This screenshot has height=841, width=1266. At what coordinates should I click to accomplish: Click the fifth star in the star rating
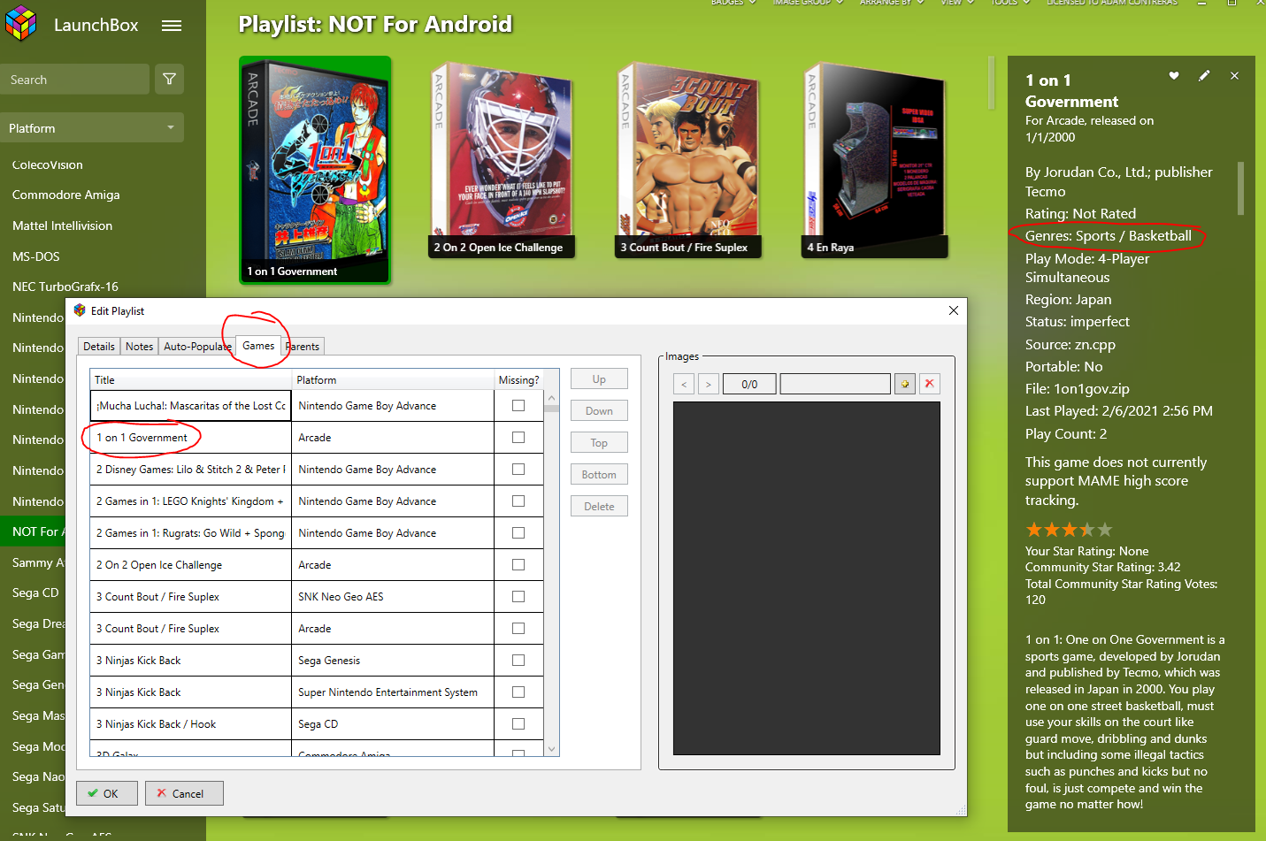pyautogui.click(x=1105, y=530)
